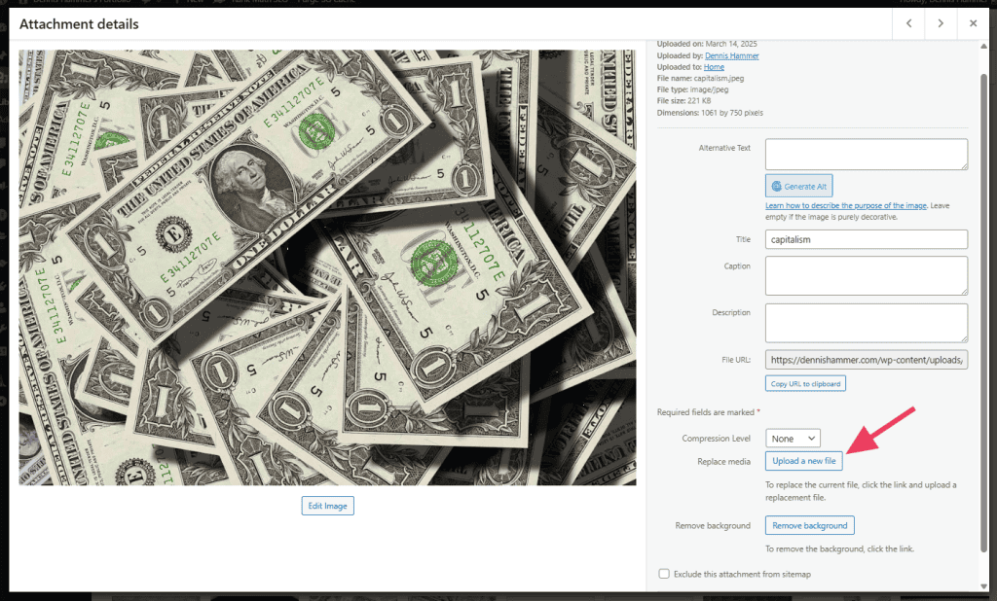Click the Attachment details heading

click(x=79, y=24)
